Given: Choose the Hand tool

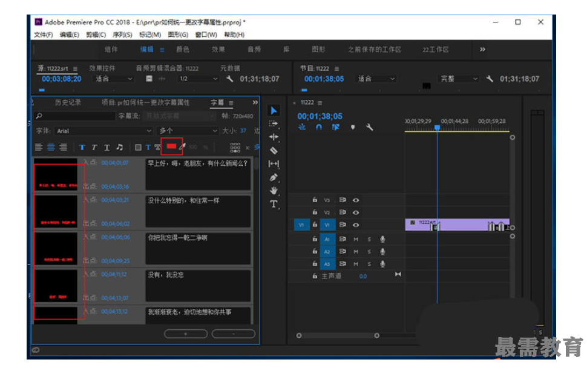Looking at the screenshot, I should pyautogui.click(x=274, y=191).
